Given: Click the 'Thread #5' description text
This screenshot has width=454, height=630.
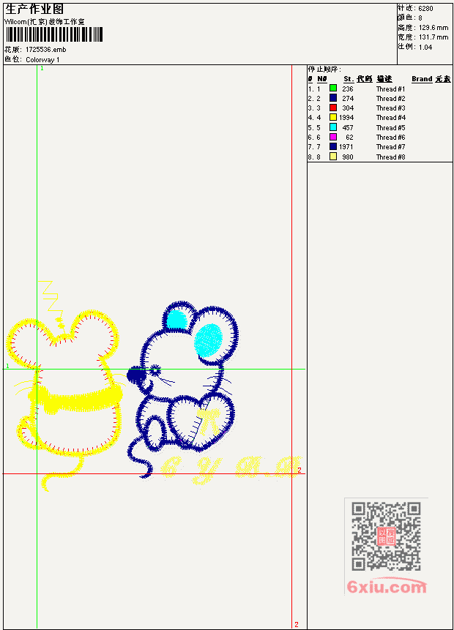Looking at the screenshot, I should [x=390, y=128].
